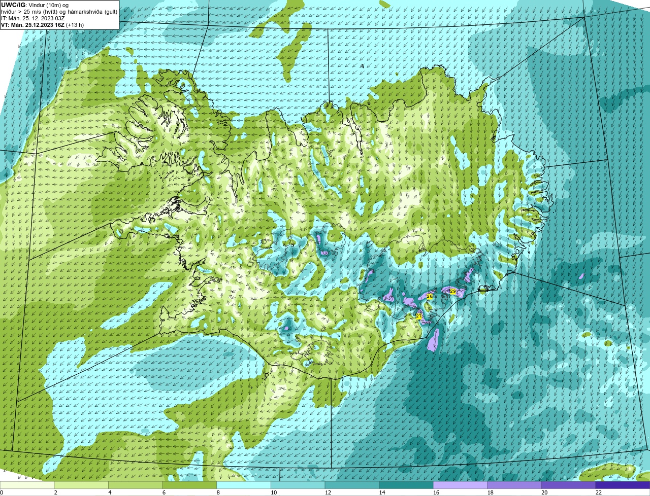Click the '2' label on the legend scale
The width and height of the screenshot is (650, 496).
tap(56, 492)
